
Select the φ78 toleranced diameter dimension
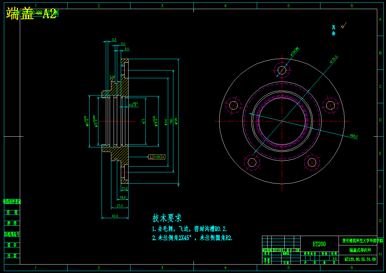click(x=155, y=121)
